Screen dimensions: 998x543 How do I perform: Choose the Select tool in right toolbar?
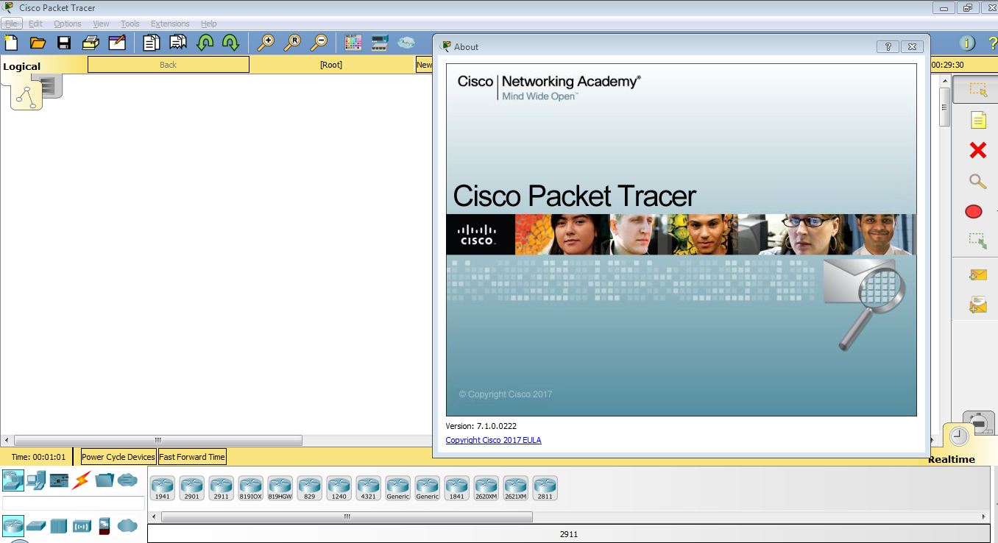(977, 90)
